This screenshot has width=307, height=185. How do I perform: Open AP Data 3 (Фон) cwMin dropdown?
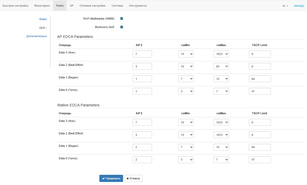tap(186, 54)
